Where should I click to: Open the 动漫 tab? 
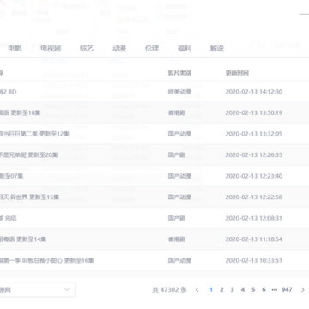click(119, 48)
